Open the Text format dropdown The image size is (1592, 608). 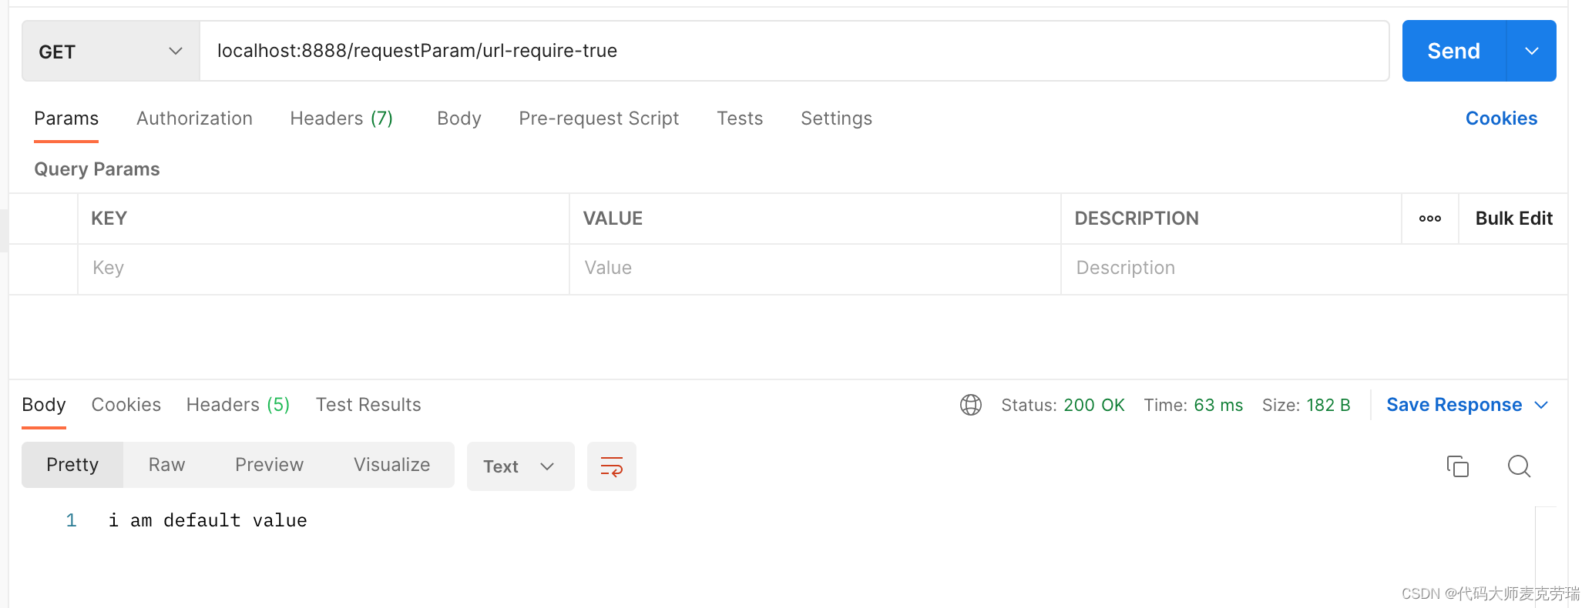(x=520, y=466)
